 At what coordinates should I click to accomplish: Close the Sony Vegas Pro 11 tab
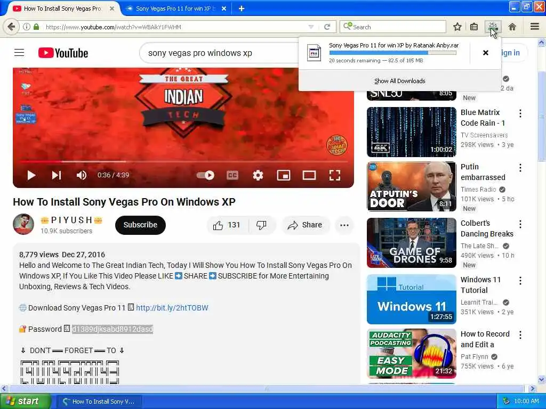click(x=224, y=9)
